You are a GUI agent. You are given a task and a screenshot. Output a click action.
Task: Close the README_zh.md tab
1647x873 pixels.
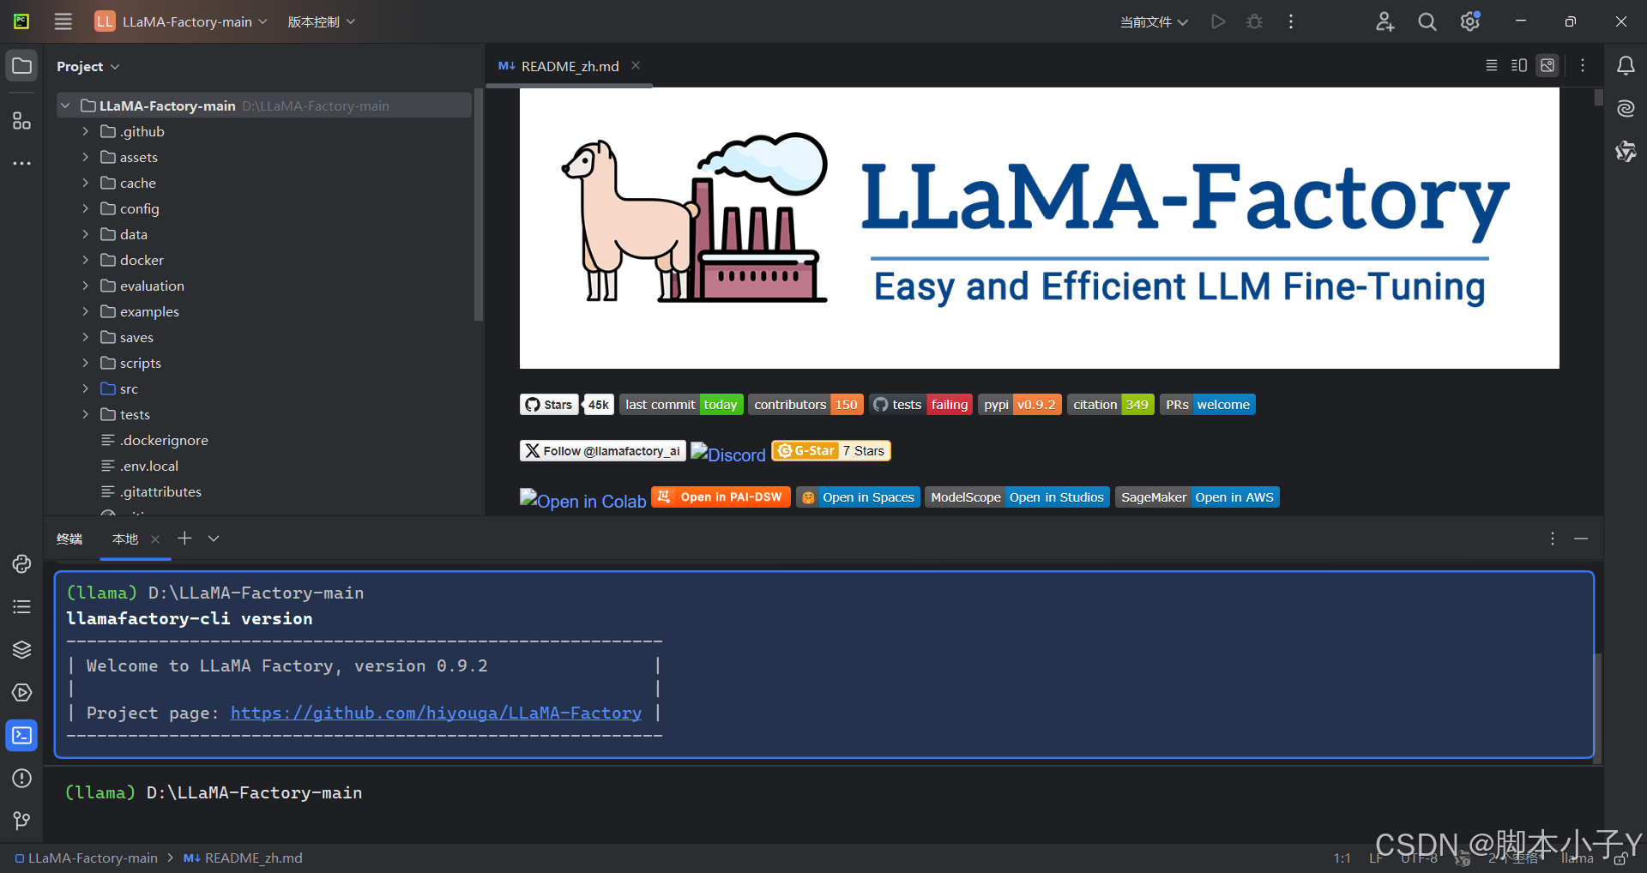[x=636, y=65]
